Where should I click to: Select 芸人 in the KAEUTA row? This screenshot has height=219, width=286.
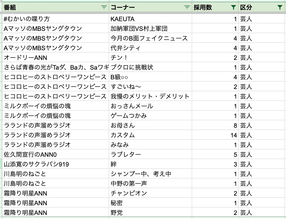coord(262,19)
